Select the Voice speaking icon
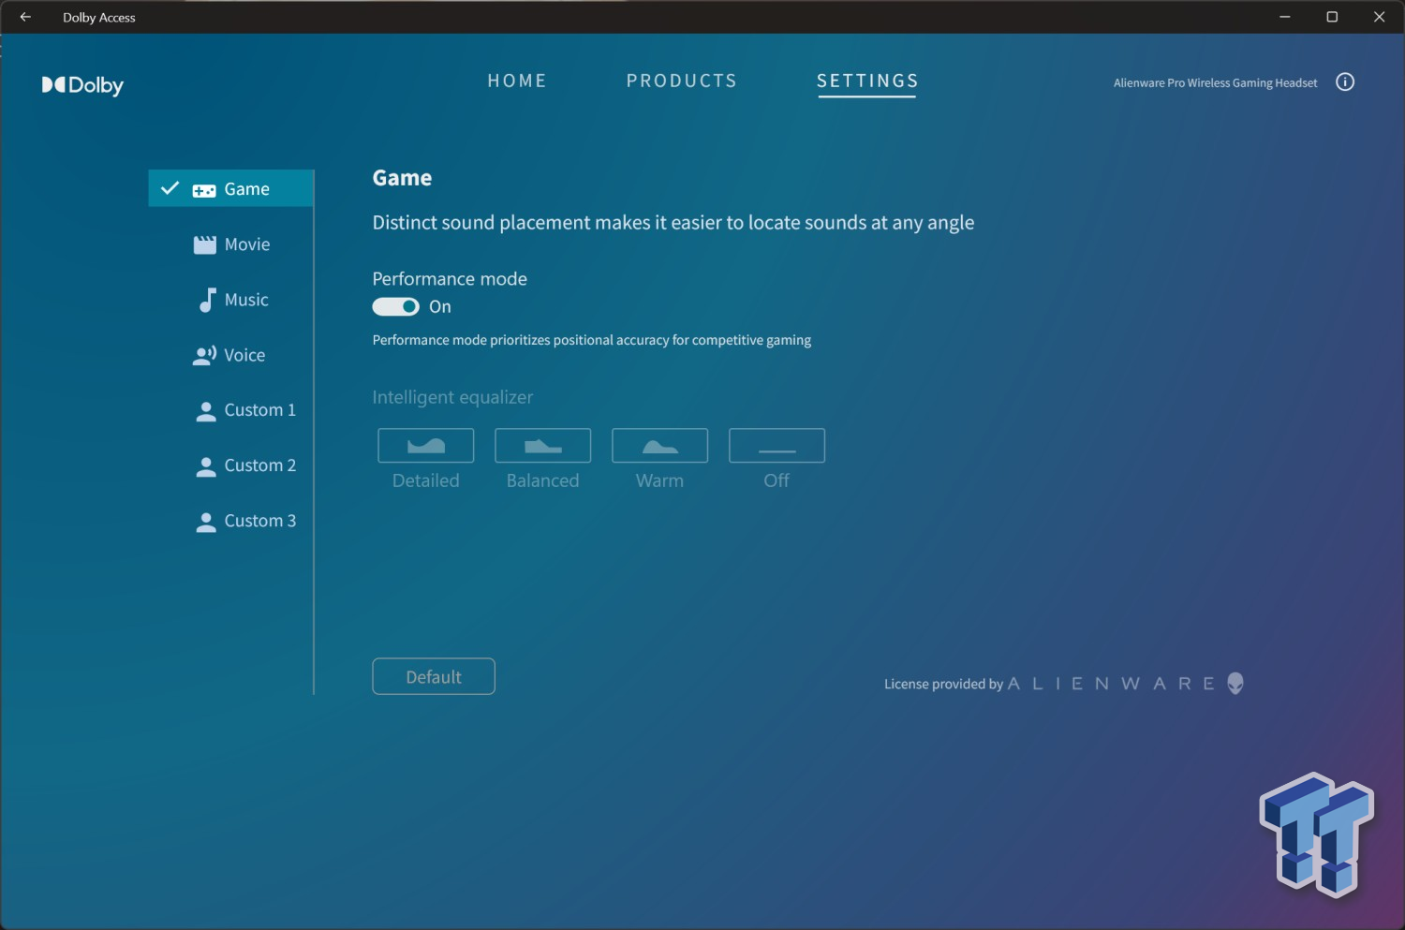The image size is (1405, 930). (204, 356)
